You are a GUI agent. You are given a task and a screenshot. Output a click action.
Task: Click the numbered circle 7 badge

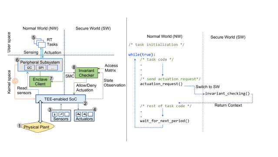(51, 78)
